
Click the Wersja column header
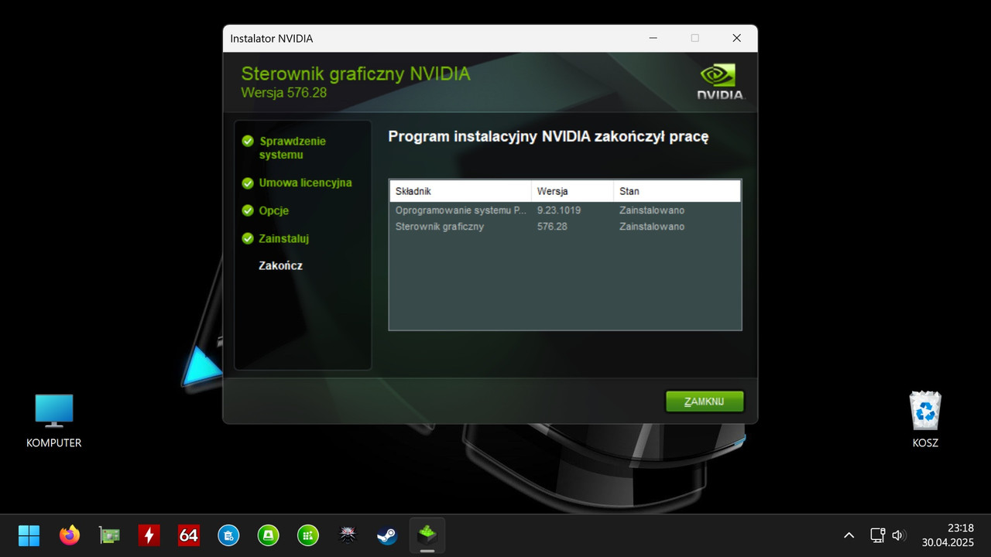click(x=572, y=191)
